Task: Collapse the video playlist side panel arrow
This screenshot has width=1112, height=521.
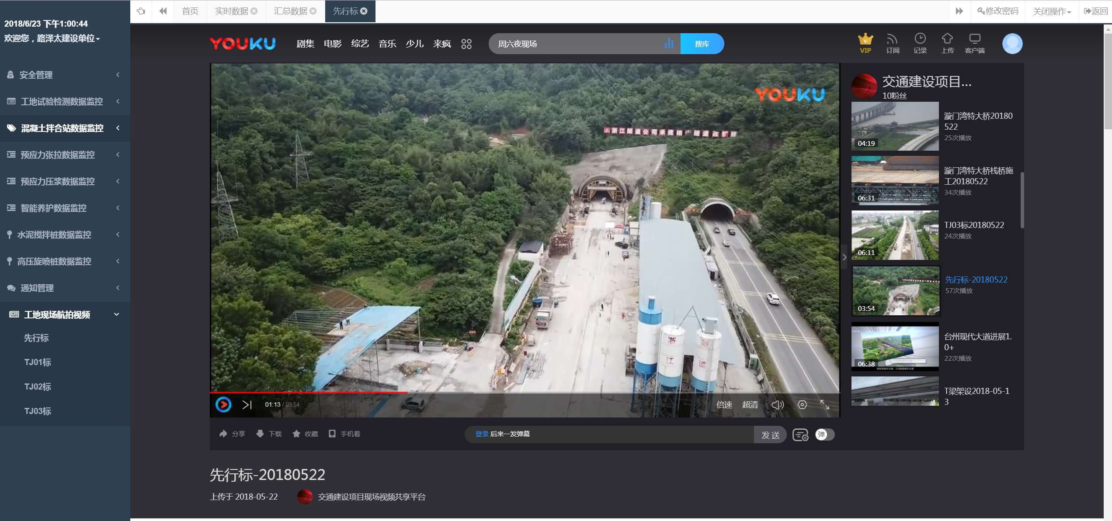Action: pos(844,257)
